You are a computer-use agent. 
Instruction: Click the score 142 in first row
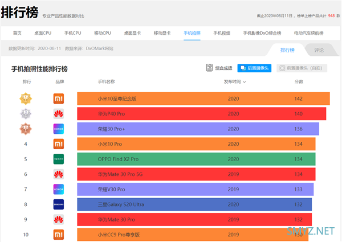pyautogui.click(x=298, y=99)
